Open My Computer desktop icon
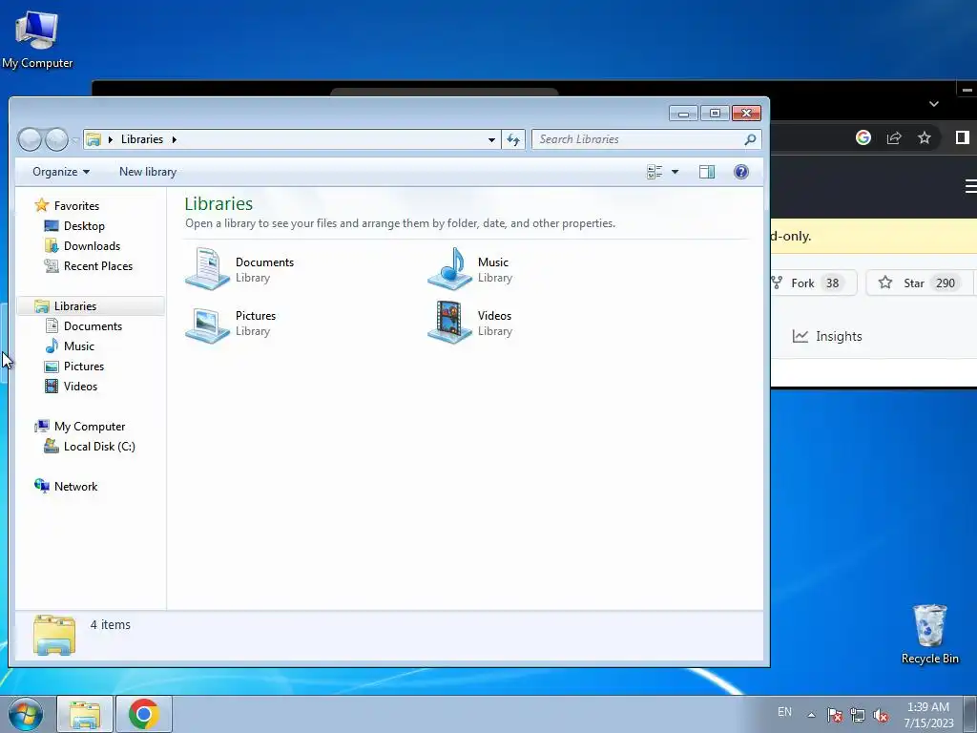The width and height of the screenshot is (977, 733). point(37,37)
